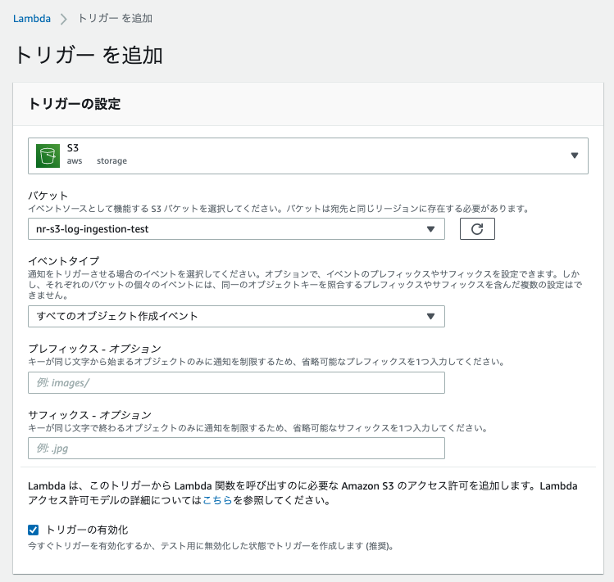Click the バケット field label
614x582 pixels.
coord(48,196)
